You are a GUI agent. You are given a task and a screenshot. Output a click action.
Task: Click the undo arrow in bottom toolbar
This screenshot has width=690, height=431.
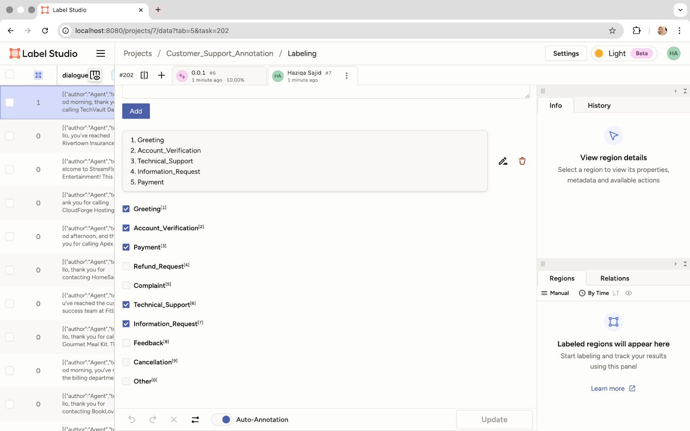click(132, 419)
